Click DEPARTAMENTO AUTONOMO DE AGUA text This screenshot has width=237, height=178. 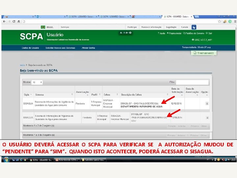pos(142,106)
